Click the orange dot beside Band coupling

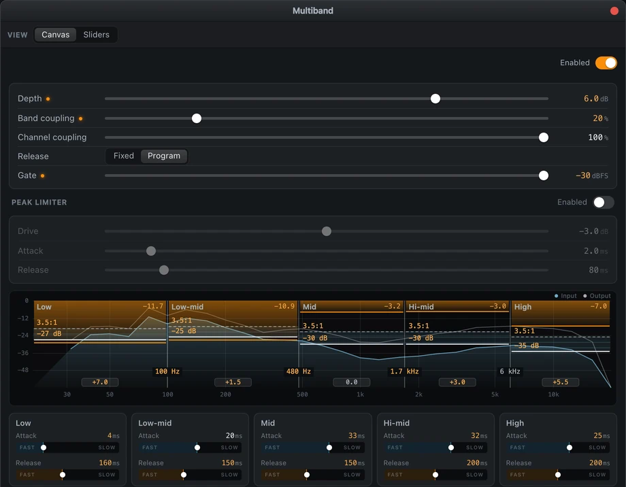click(x=81, y=118)
